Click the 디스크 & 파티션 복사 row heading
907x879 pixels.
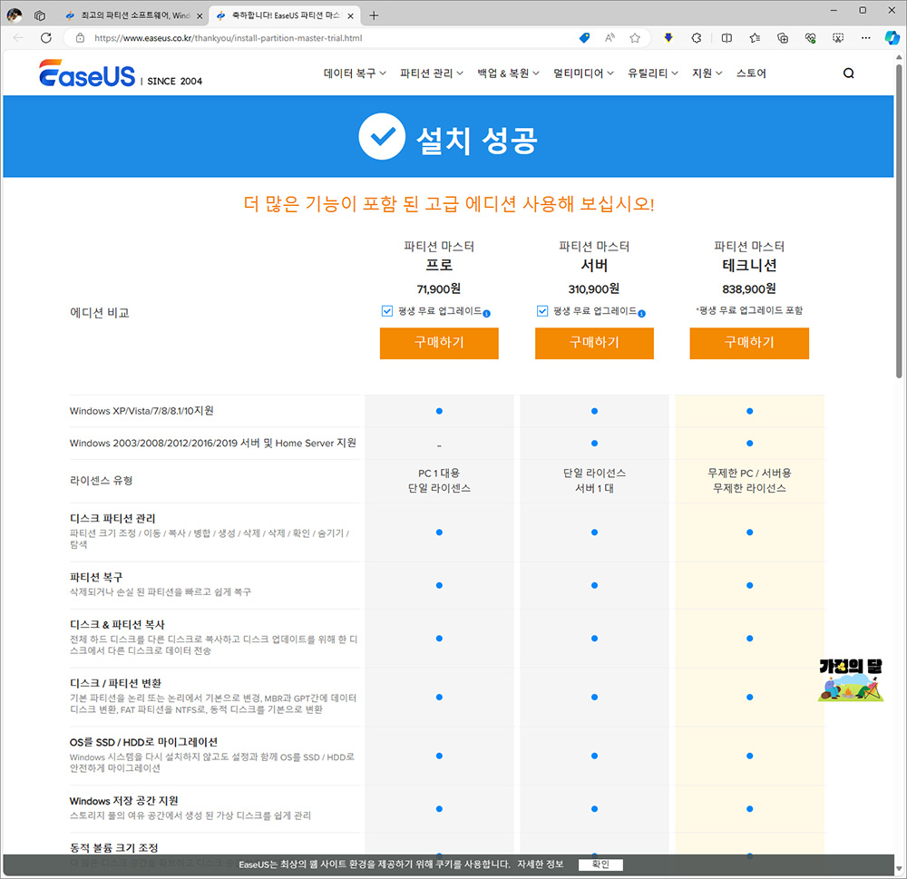tap(117, 625)
